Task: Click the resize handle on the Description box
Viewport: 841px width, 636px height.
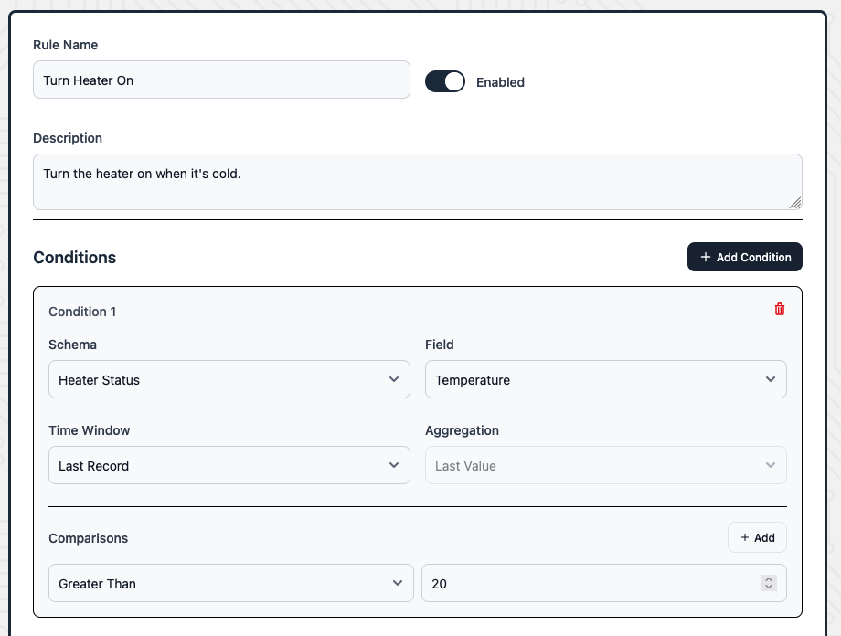Action: (794, 204)
